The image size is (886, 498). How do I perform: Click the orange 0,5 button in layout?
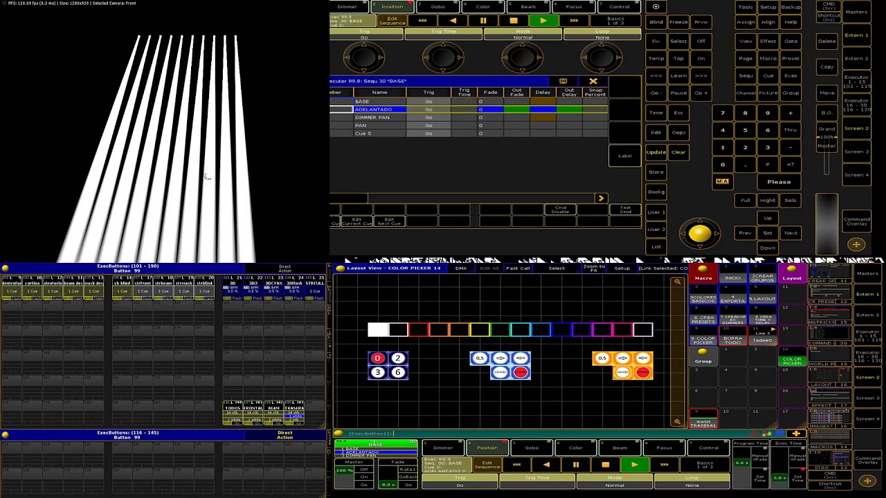pos(602,358)
